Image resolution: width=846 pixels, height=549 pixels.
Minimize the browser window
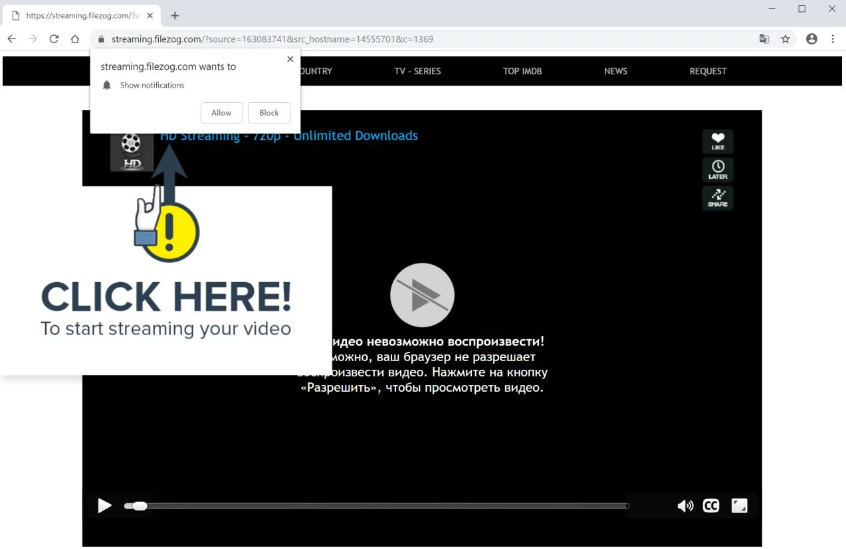pos(772,9)
